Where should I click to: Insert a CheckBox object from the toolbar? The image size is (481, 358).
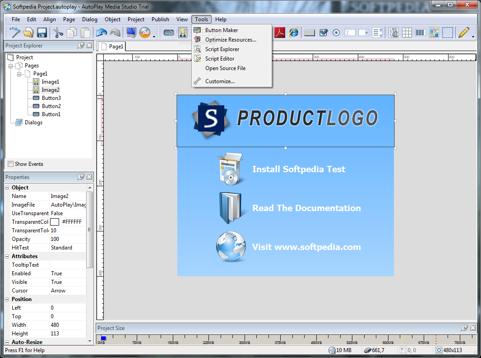click(x=324, y=33)
